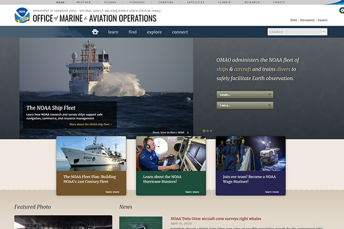
Task: Select the first carousel slide dot
Action: (x=204, y=131)
